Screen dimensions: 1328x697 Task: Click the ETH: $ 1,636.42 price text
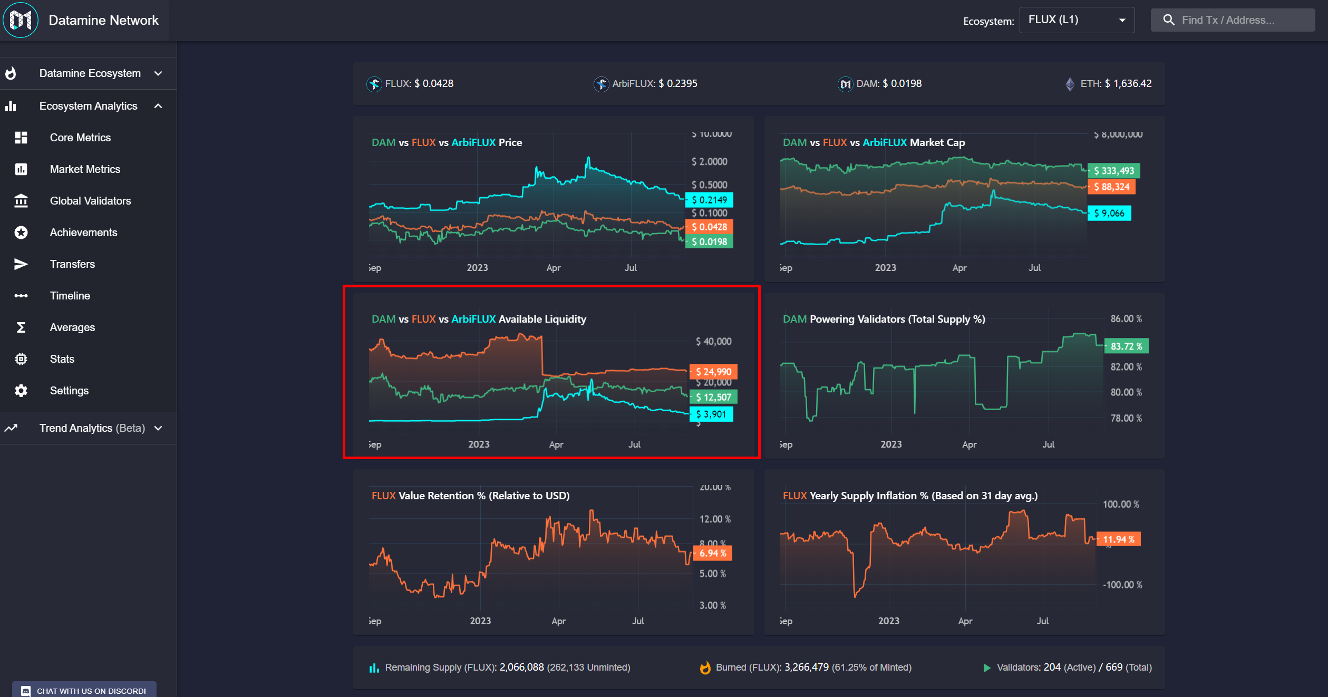[x=1116, y=84]
